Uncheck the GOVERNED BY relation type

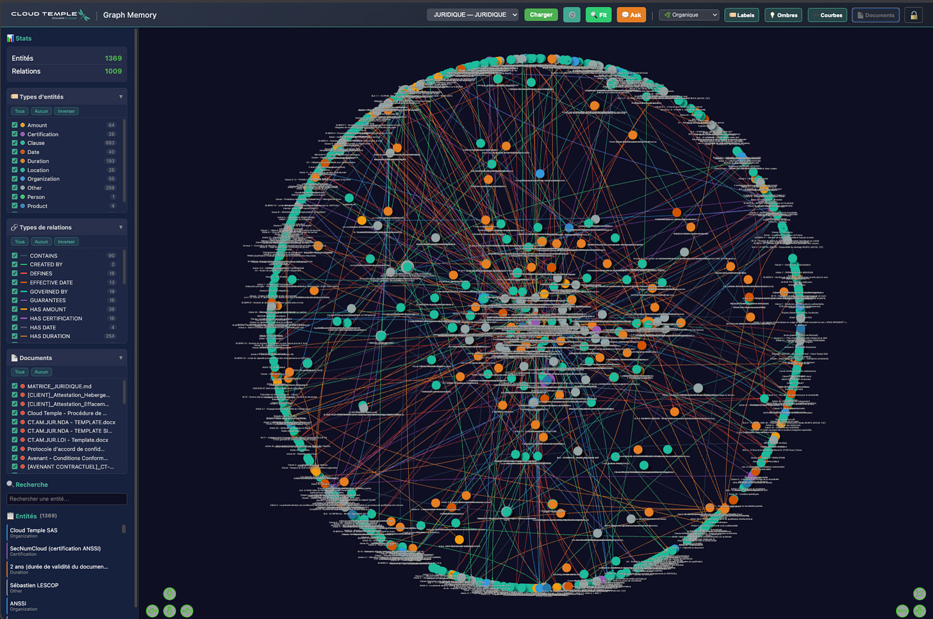[15, 291]
